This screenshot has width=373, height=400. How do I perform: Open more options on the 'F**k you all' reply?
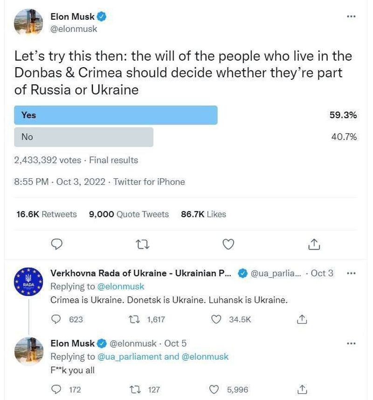[x=351, y=343]
